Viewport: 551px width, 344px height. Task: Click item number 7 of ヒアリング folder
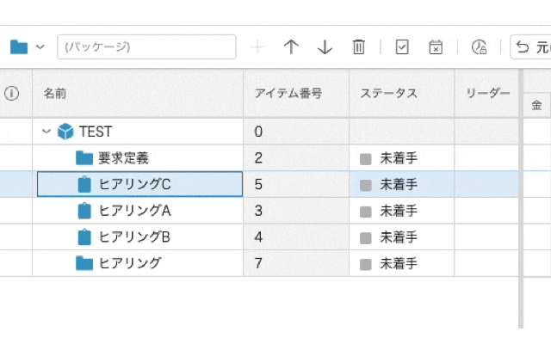[x=258, y=263]
